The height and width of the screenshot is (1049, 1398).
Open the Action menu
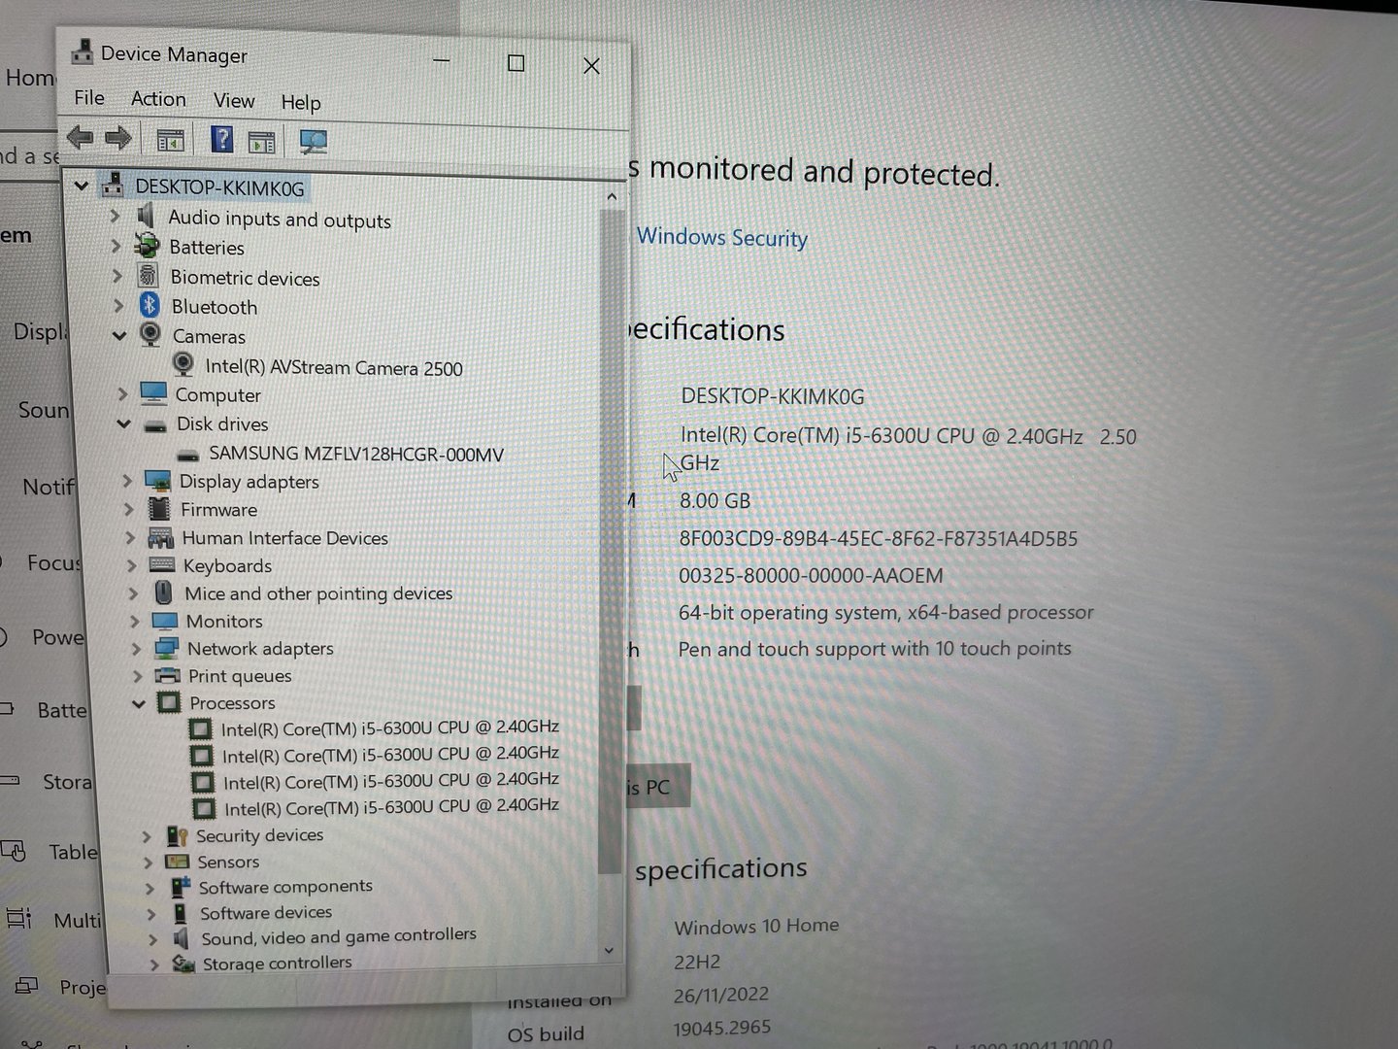pyautogui.click(x=158, y=99)
